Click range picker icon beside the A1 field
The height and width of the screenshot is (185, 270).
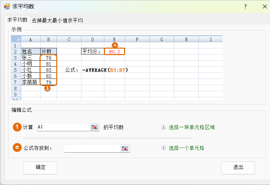tap(94, 127)
